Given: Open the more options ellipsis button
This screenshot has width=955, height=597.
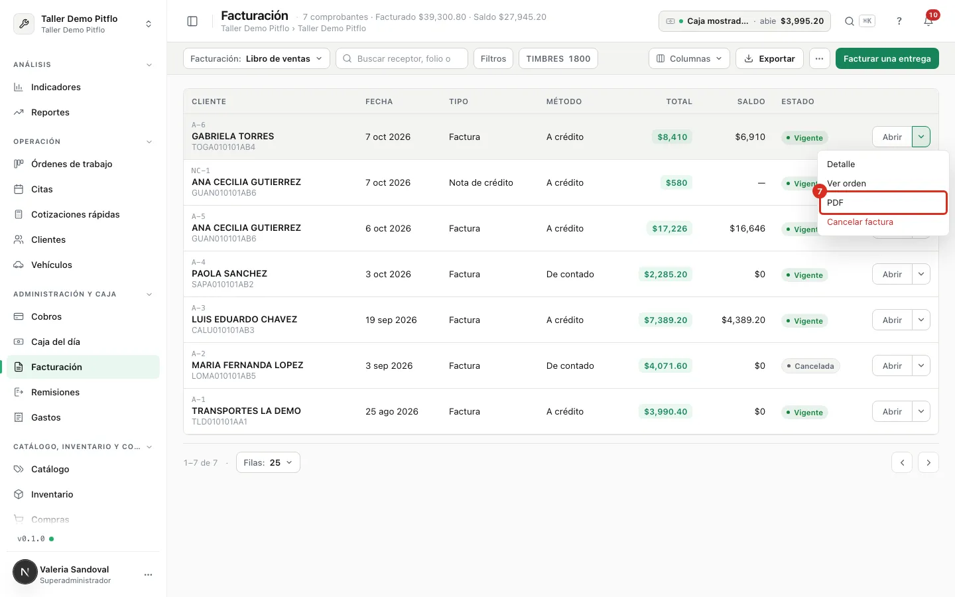Looking at the screenshot, I should pyautogui.click(x=820, y=58).
